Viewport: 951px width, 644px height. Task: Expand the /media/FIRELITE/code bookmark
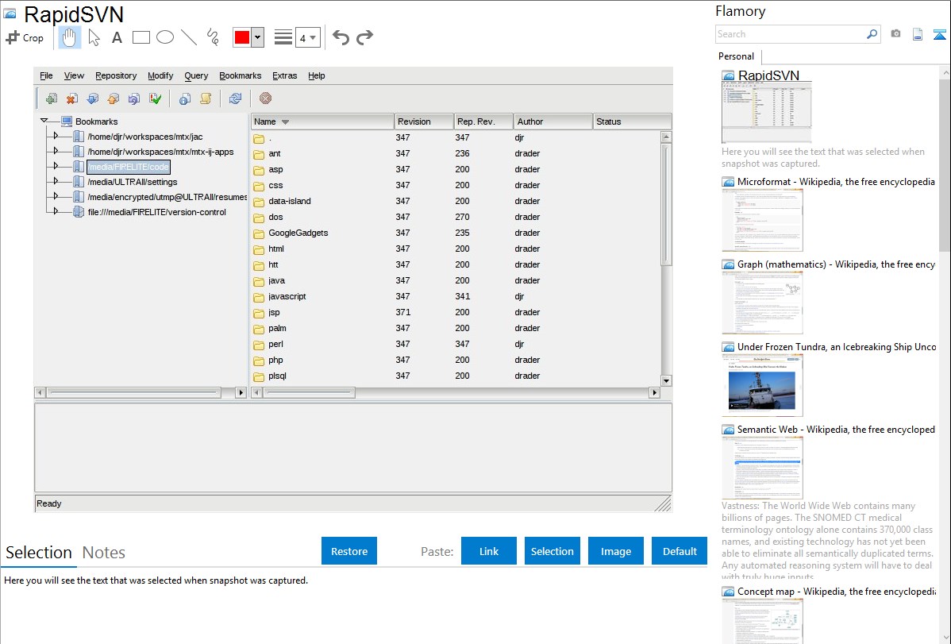coord(56,166)
